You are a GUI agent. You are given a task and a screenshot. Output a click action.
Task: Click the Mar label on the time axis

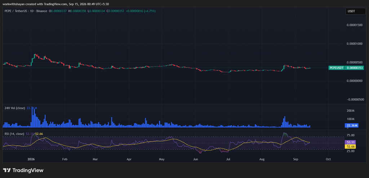pos(95,159)
